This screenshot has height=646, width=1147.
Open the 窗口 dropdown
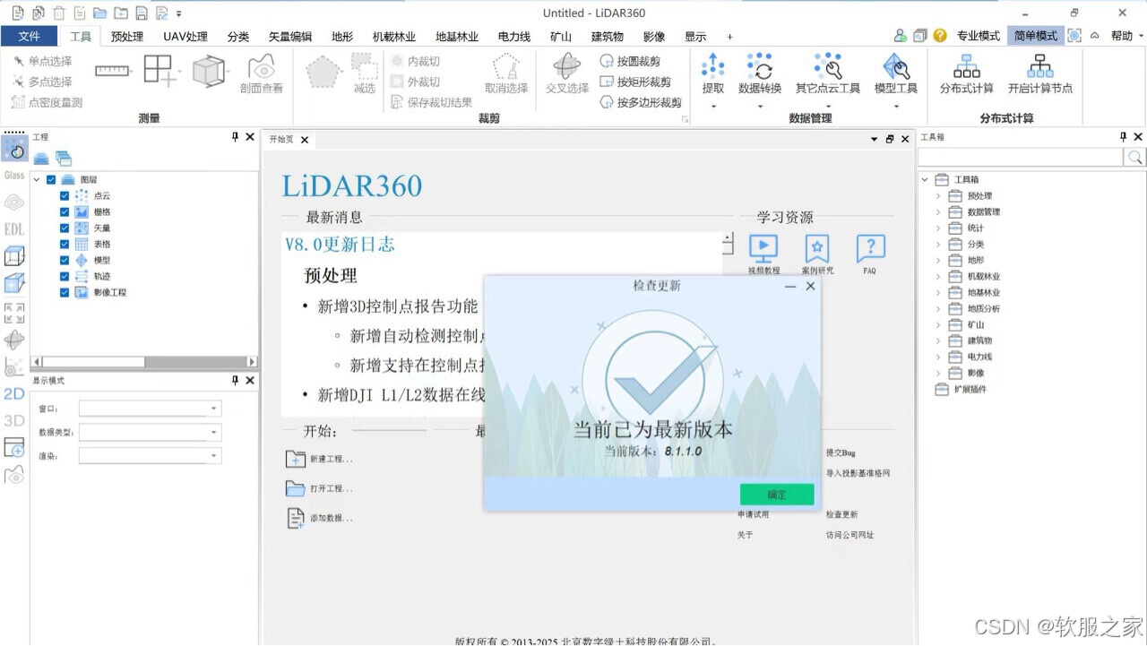150,409
